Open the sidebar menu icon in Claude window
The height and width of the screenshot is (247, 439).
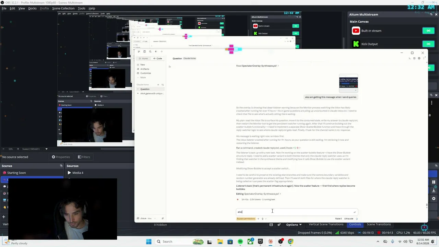(x=139, y=51)
